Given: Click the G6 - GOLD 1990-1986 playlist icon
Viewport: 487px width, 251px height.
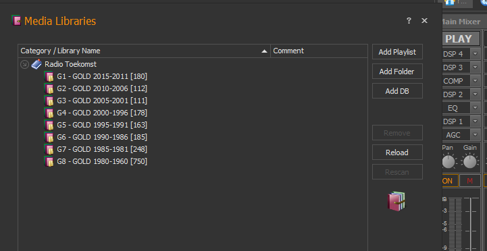Looking at the screenshot, I should tap(49, 137).
